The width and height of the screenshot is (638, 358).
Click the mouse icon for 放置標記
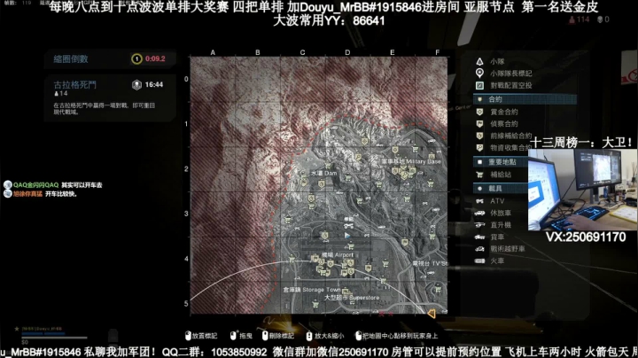188,336
